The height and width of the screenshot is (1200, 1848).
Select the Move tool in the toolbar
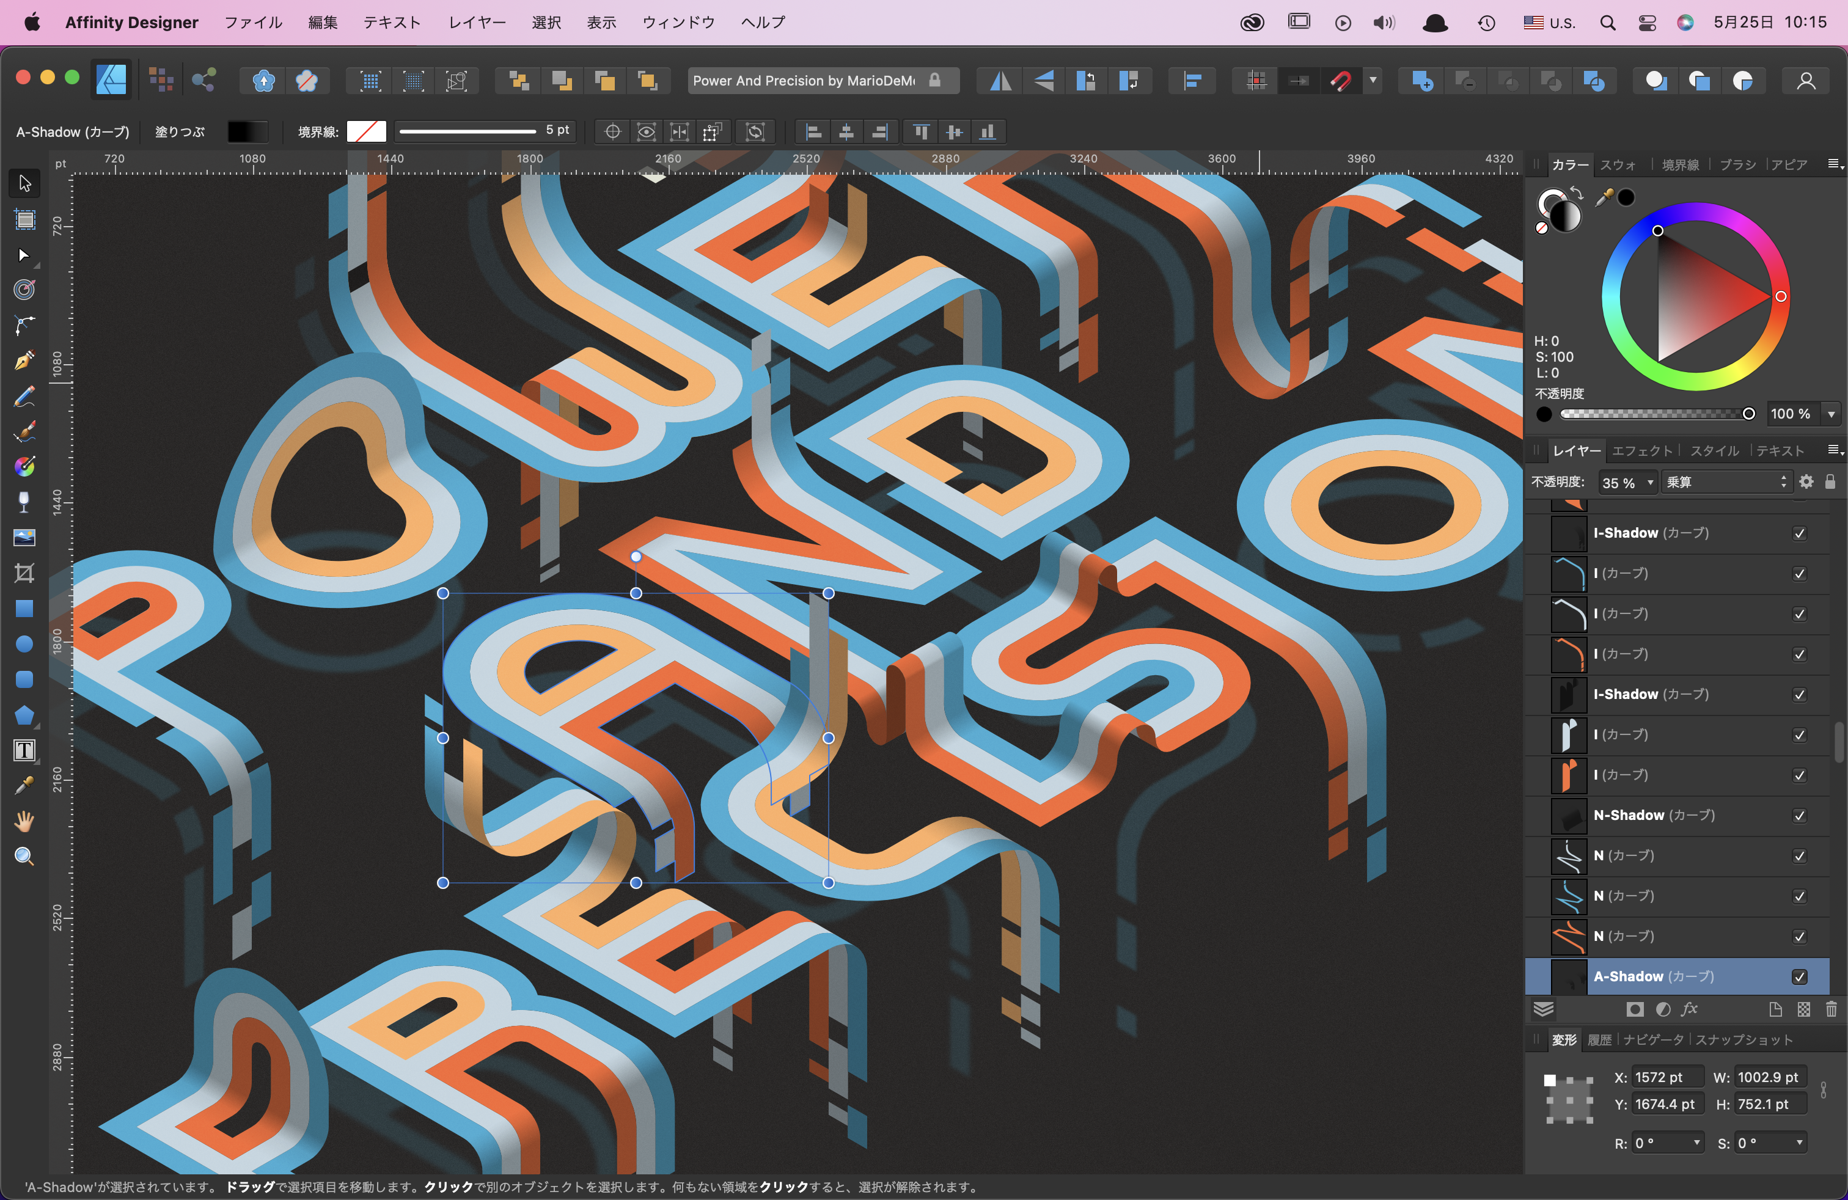point(23,183)
